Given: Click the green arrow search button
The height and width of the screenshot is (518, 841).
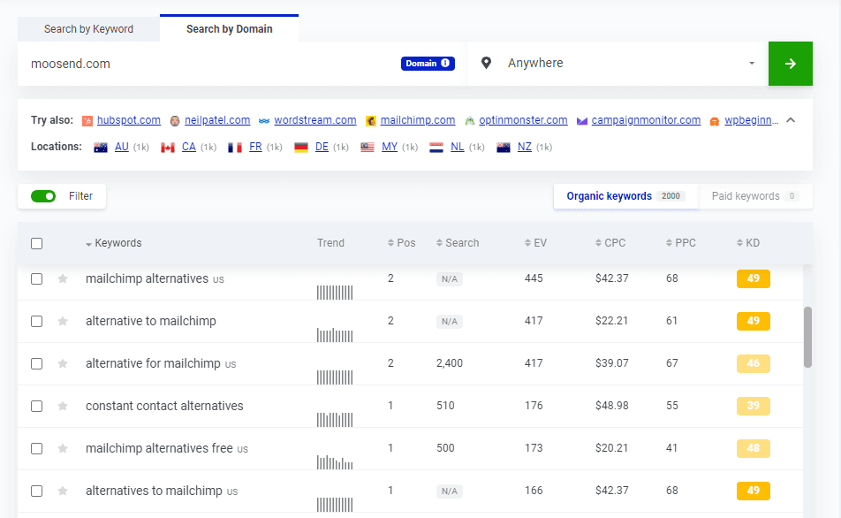Looking at the screenshot, I should (790, 63).
